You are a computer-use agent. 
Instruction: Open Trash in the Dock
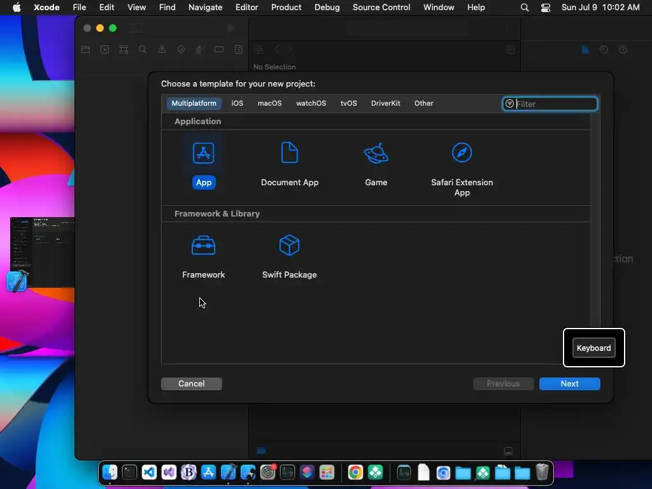[542, 472]
